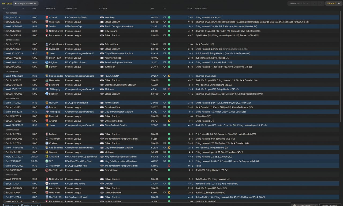Screen dimensions: 343x206
Task: Toggle the round marker beside Wed, 16/8/2023
Action: coord(4,27)
